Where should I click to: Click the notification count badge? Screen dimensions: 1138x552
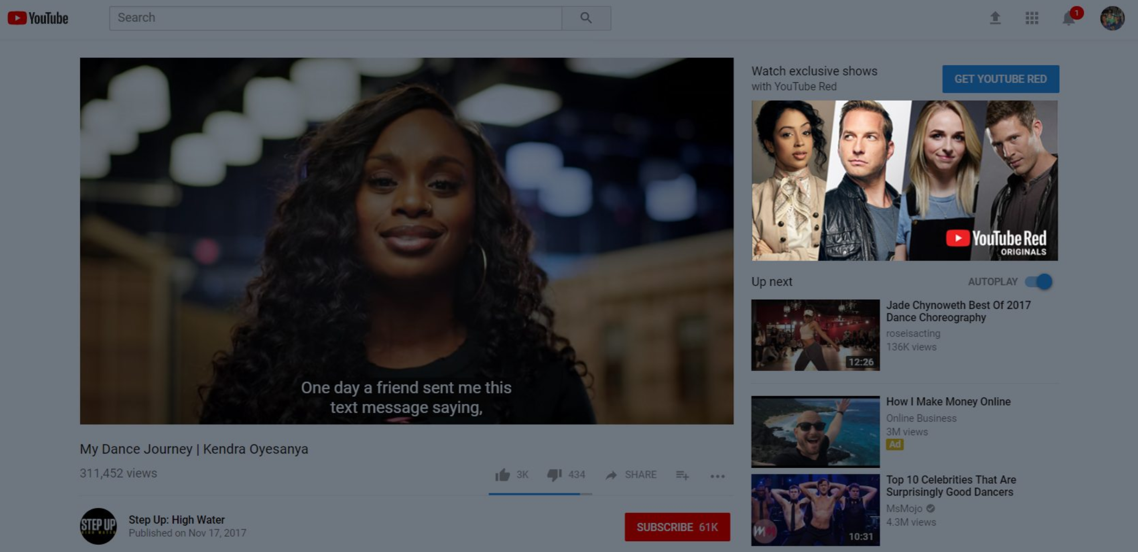1077,13
